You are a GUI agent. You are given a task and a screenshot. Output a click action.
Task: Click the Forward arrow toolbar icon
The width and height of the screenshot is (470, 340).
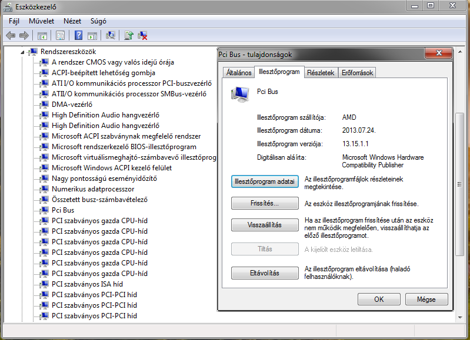24,36
